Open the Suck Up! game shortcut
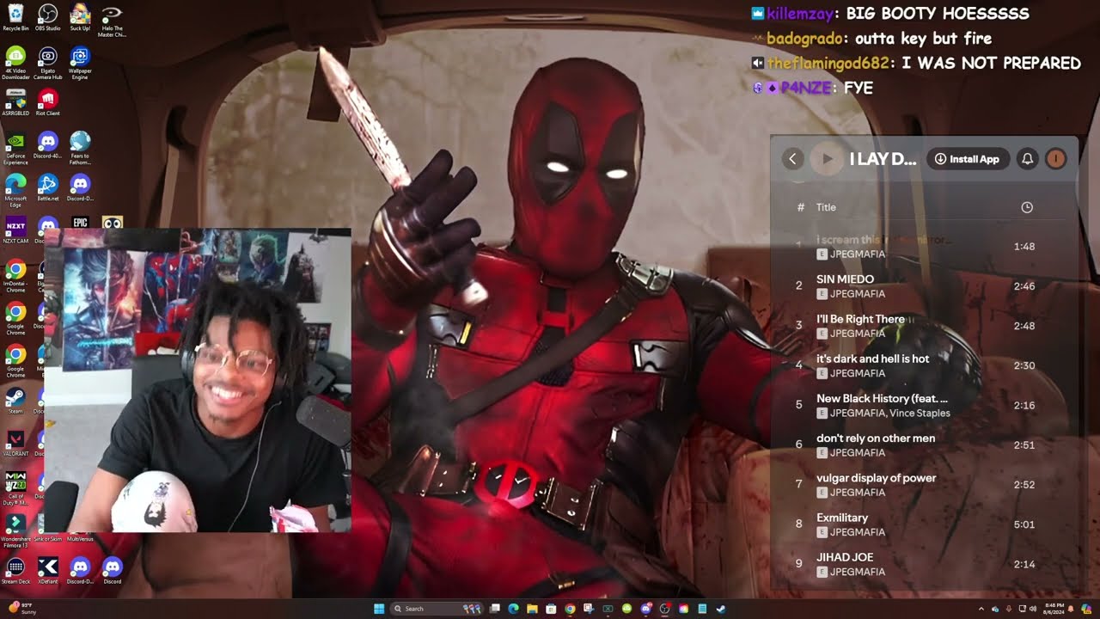Viewport: 1100px width, 619px height. [x=80, y=17]
